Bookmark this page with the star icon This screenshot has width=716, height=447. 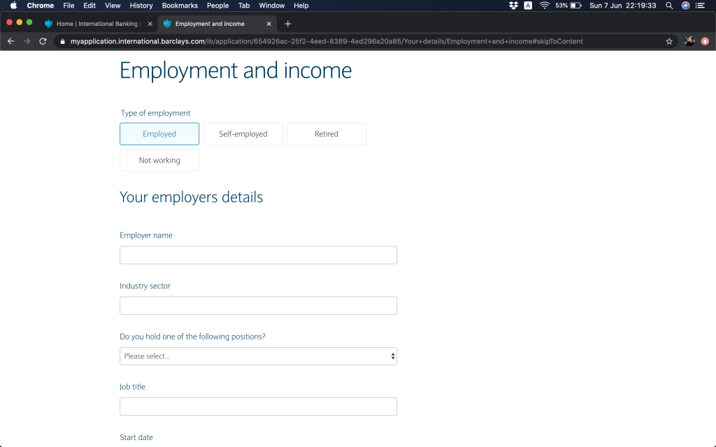click(669, 41)
